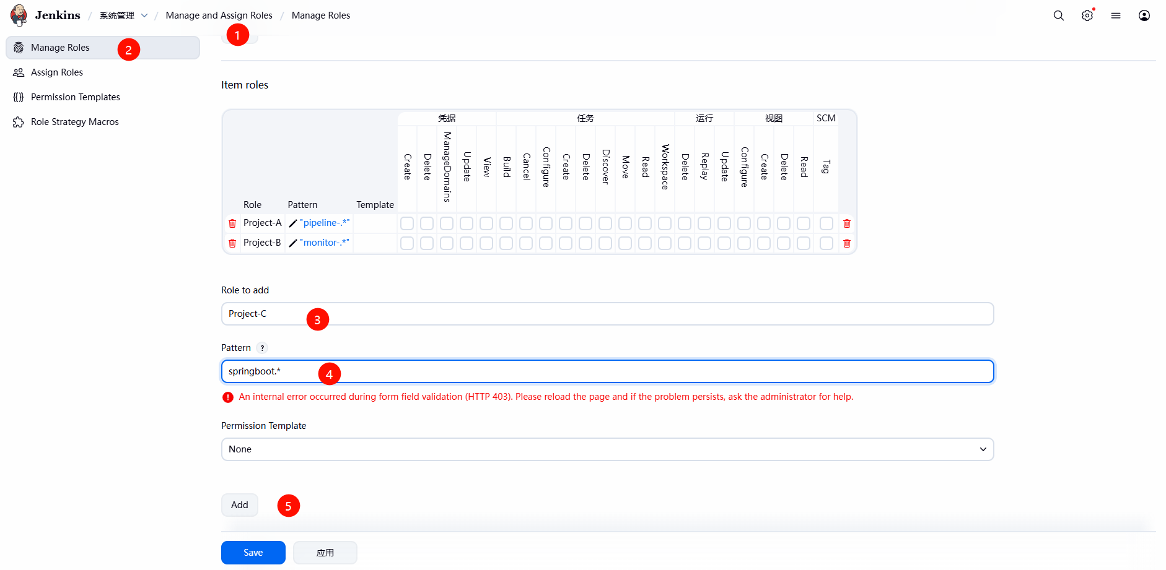
Task: Focus the Role to add input field
Action: click(x=607, y=314)
